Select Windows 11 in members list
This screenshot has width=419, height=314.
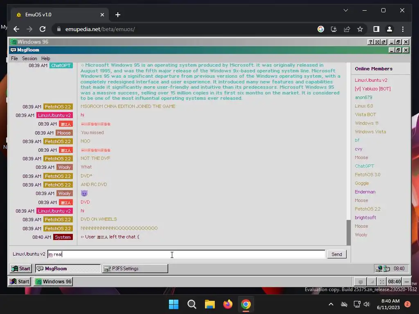(366, 123)
